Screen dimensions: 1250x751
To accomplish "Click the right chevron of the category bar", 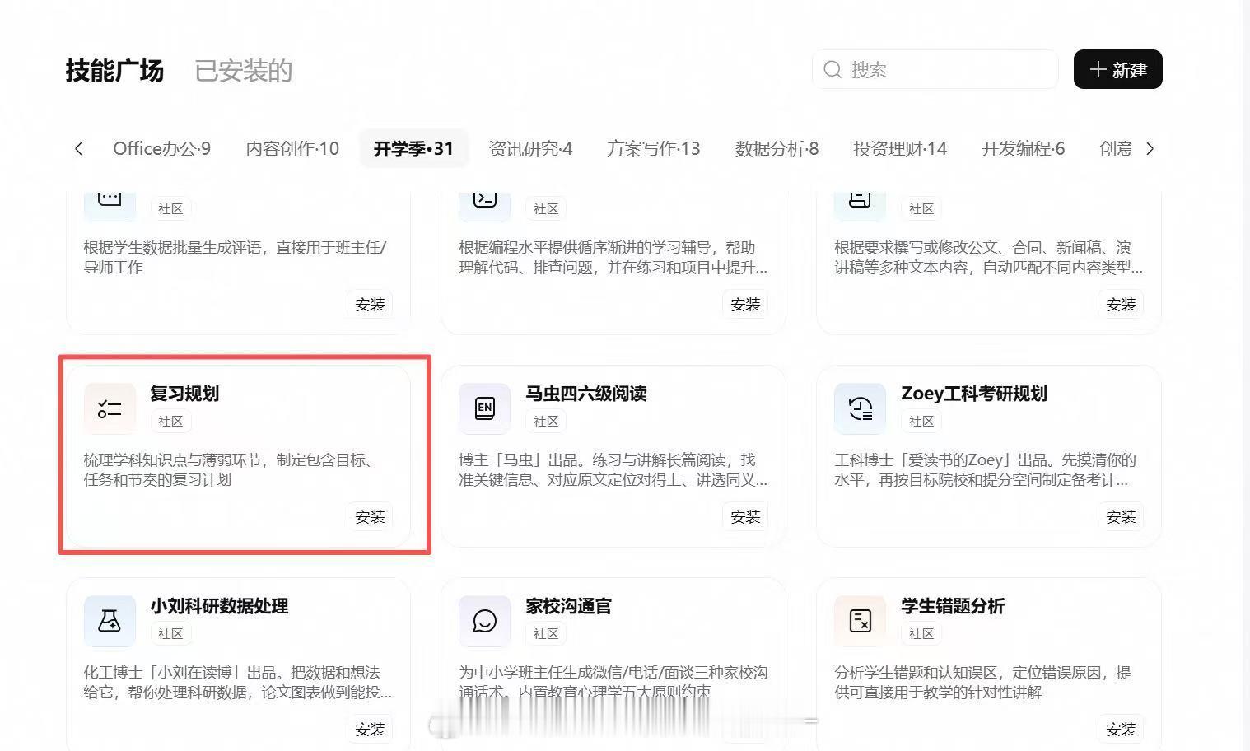I will pos(1150,149).
